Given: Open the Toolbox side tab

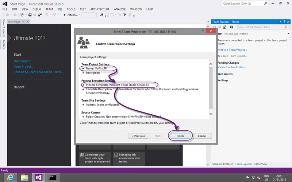Looking at the screenshot, I should coord(4,44).
